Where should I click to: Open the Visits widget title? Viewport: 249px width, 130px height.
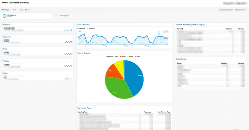pyautogui.click(x=5, y=49)
